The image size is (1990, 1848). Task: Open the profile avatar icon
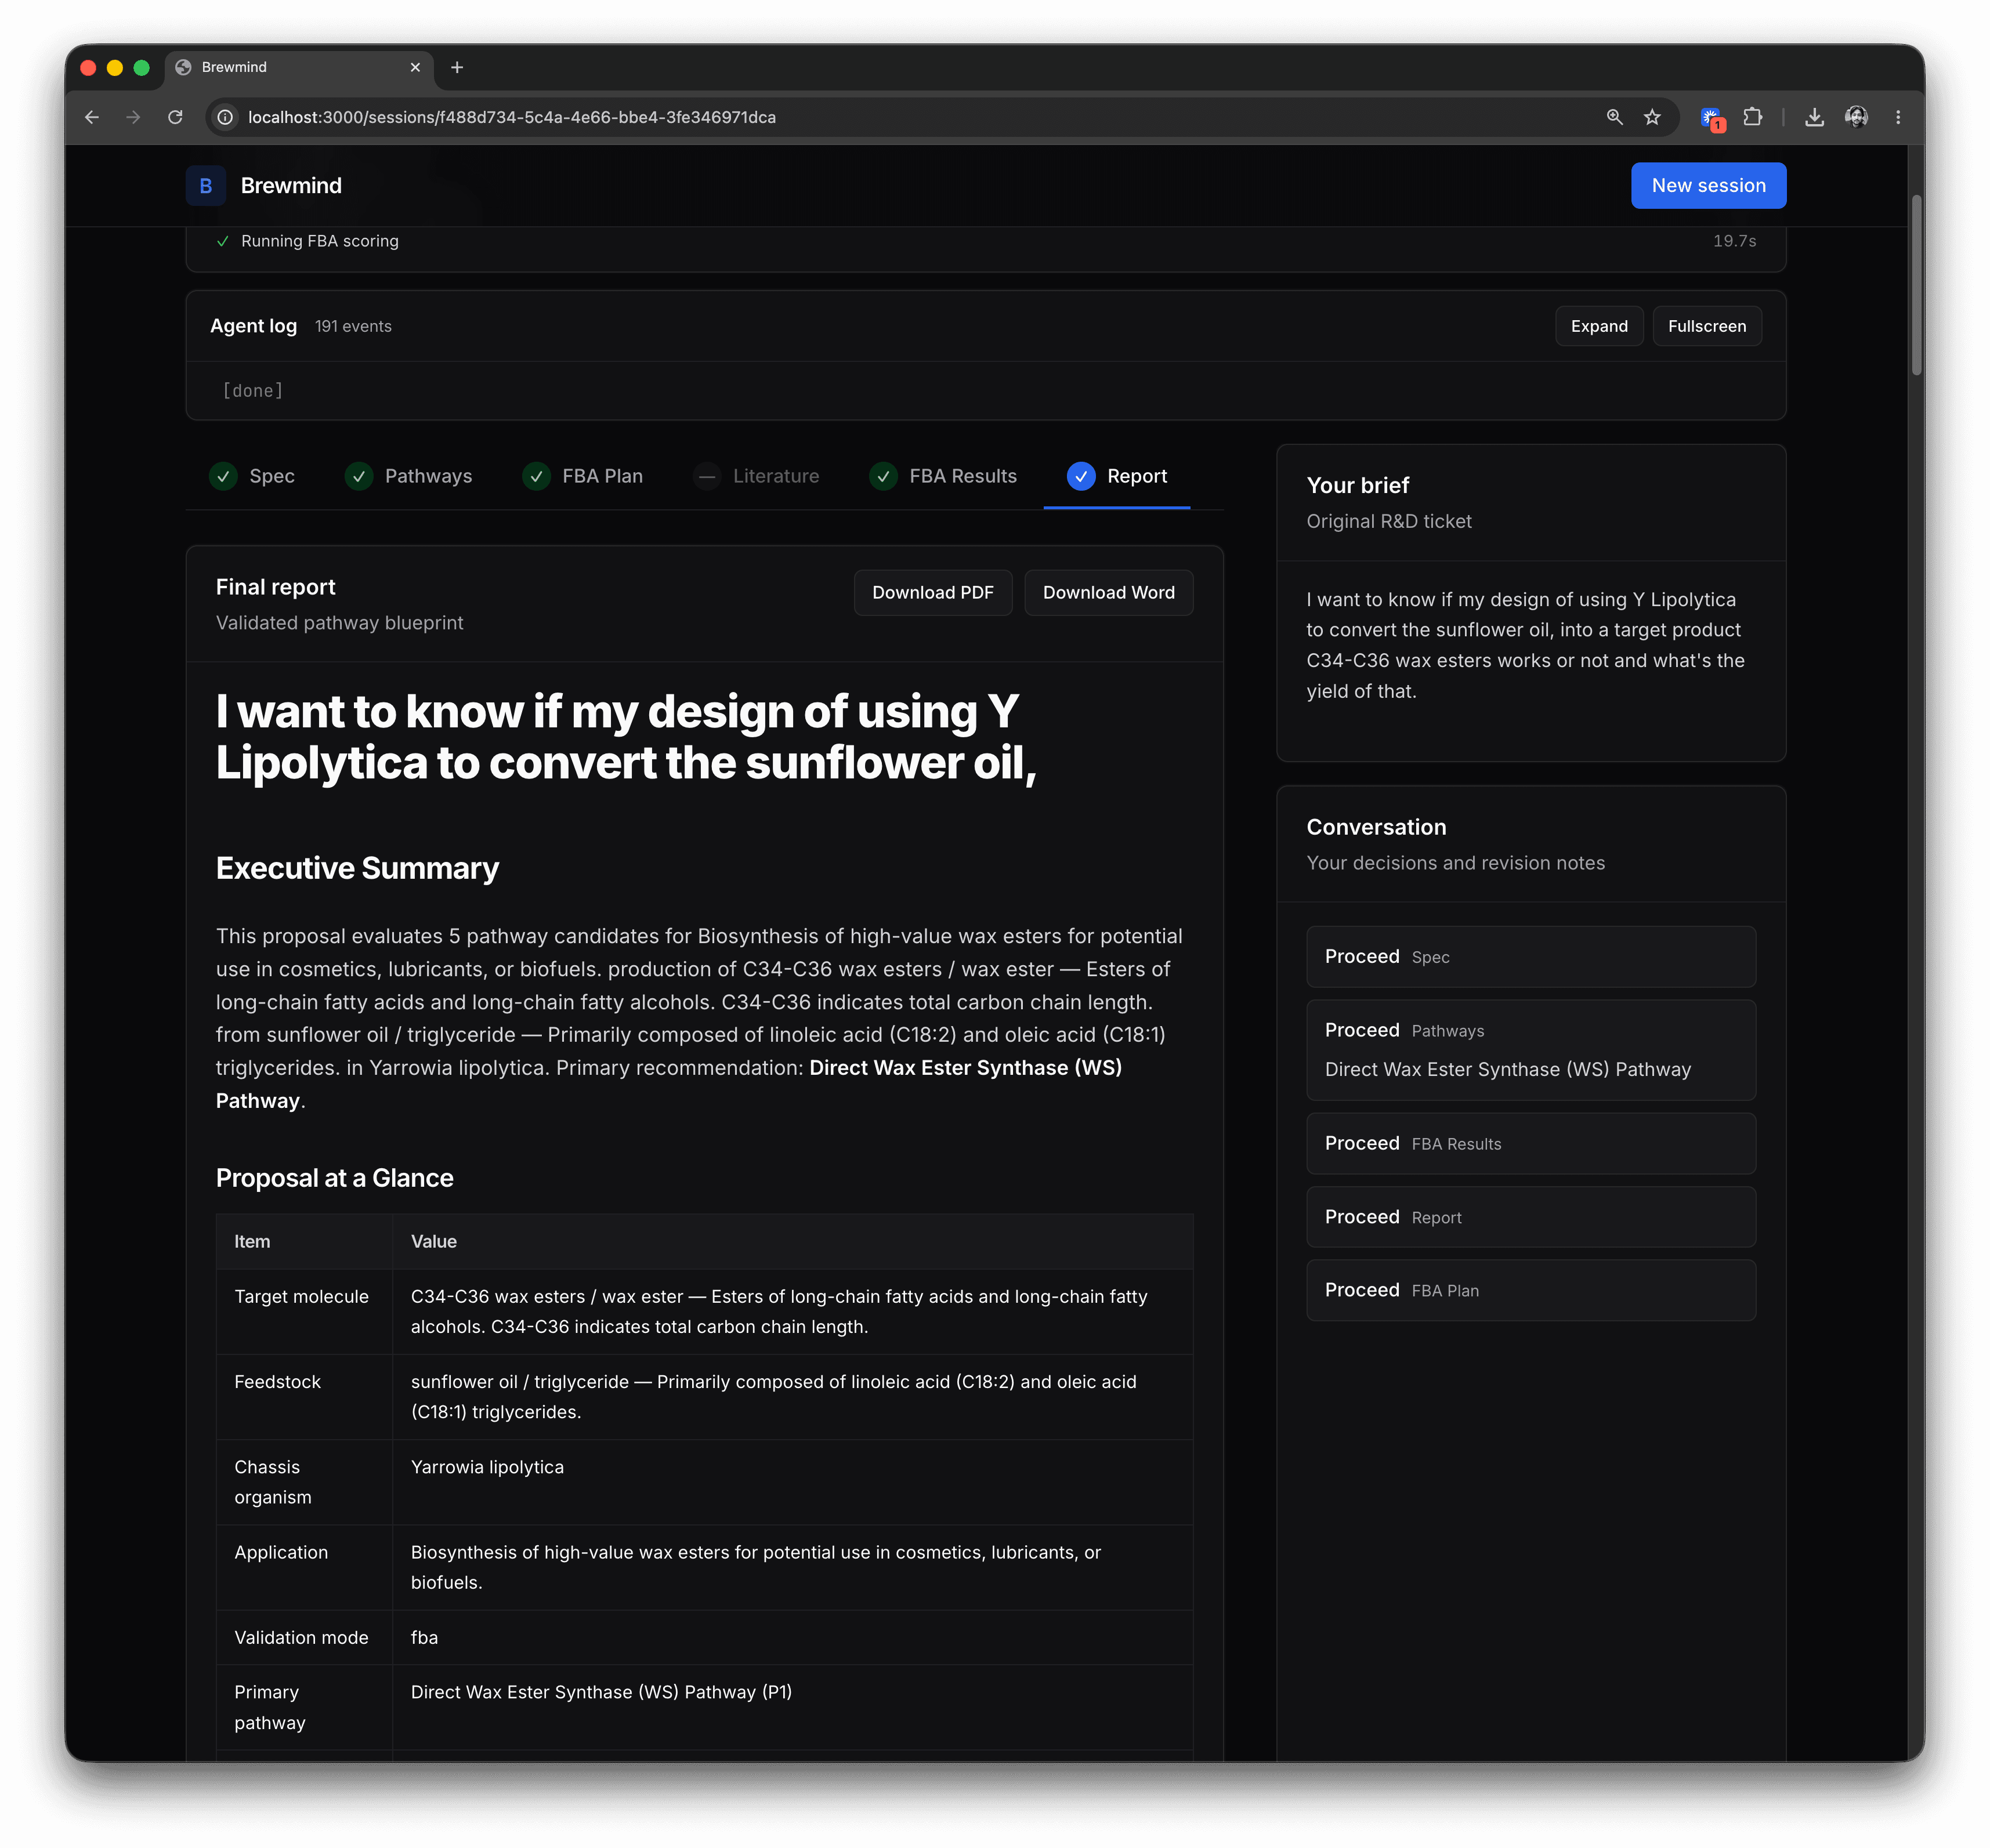[1856, 117]
